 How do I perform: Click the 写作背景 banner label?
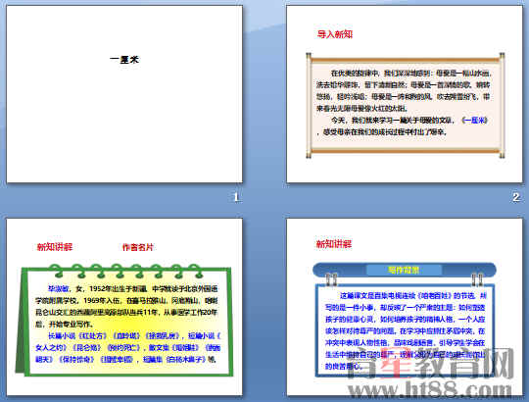[404, 270]
